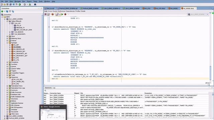Click the Debug bug icon after Run
The image size is (214, 120).
[x=65, y=14]
